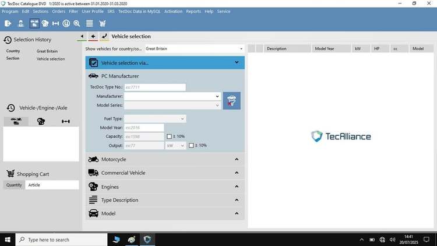Click the Capacity input field

[144, 136]
